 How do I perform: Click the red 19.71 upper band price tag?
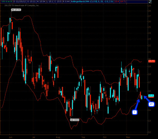point(152,61)
